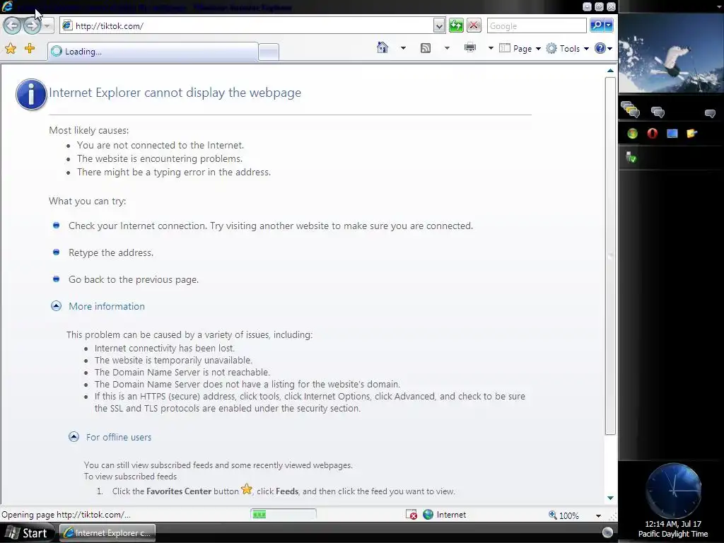Expand the Home button dropdown arrow

click(403, 48)
